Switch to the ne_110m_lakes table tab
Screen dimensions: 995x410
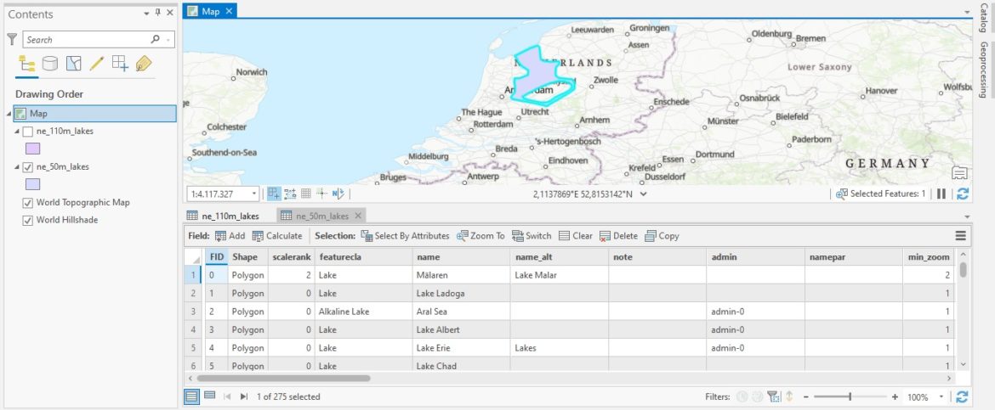pos(224,216)
